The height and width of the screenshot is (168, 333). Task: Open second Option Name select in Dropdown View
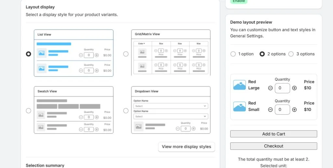(171, 116)
